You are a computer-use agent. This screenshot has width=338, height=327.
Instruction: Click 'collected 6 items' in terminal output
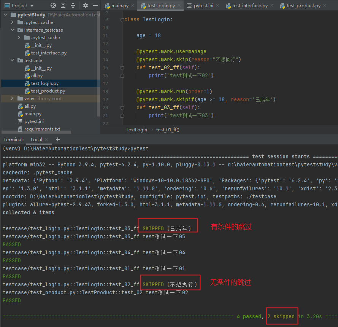tap(28, 212)
